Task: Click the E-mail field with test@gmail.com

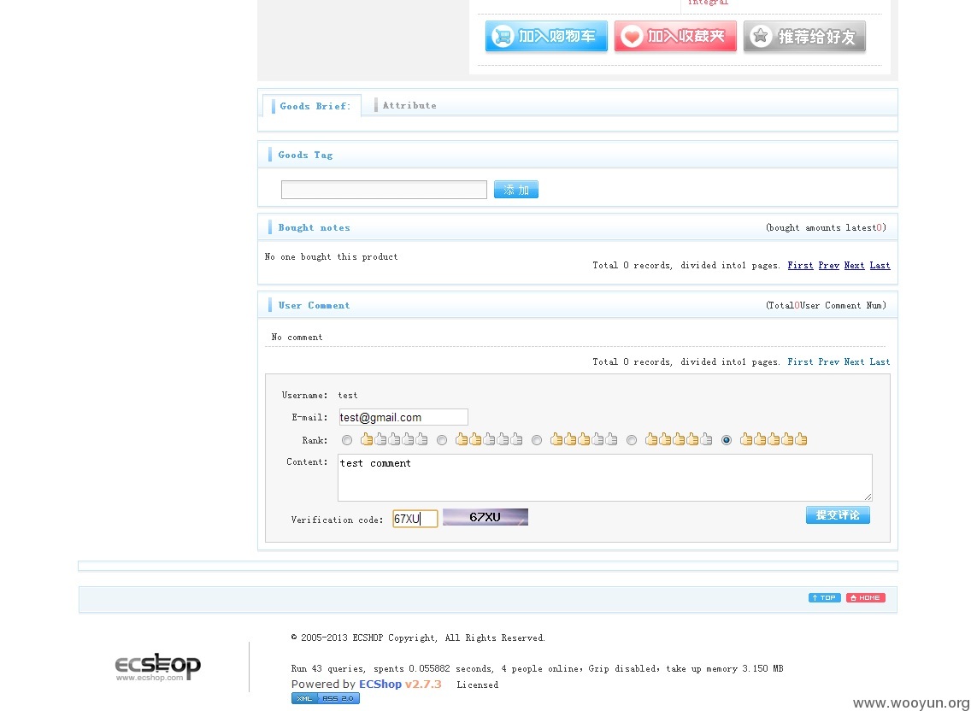Action: (x=403, y=417)
